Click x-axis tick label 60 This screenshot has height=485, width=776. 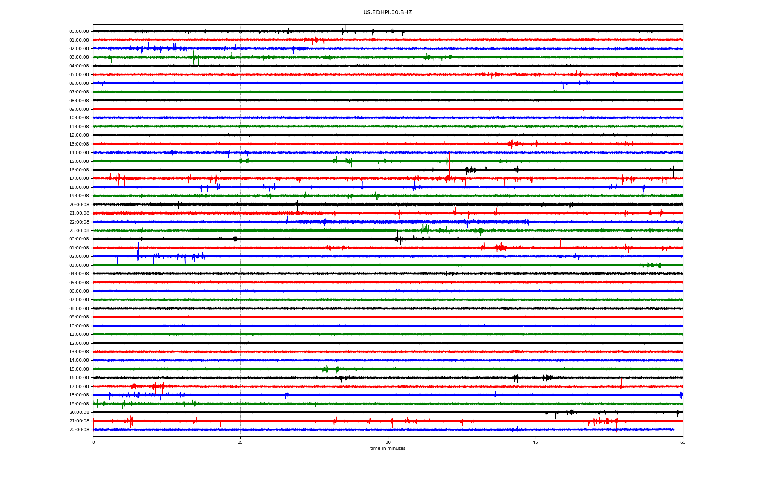click(683, 442)
